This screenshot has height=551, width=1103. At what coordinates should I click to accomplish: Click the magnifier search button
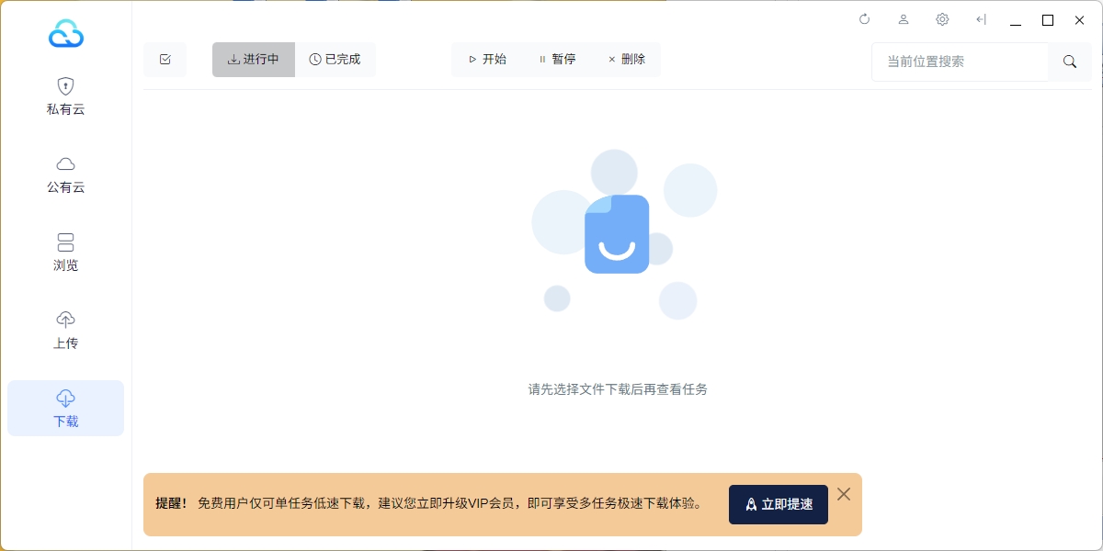(1070, 62)
